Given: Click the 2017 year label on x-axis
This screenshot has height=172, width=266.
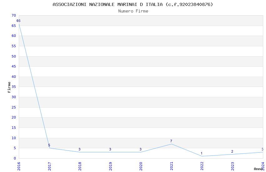Looking at the screenshot, I should 49,166.
